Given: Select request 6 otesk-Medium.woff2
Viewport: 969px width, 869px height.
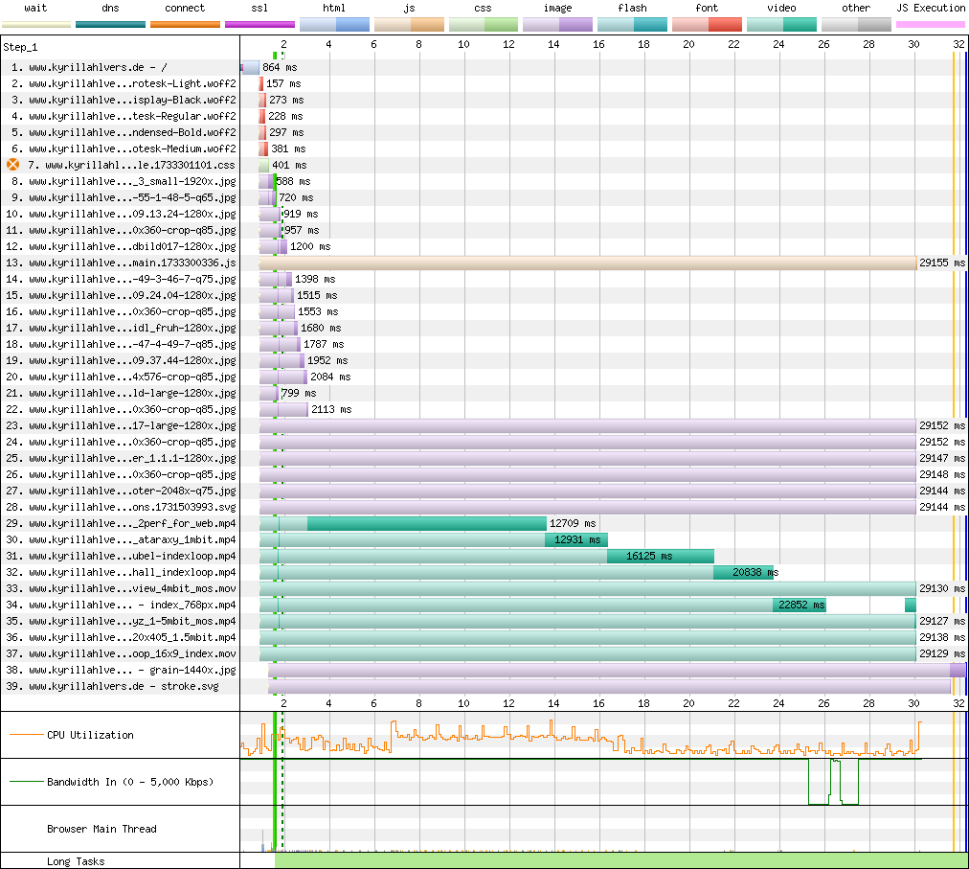Looking at the screenshot, I should [124, 149].
